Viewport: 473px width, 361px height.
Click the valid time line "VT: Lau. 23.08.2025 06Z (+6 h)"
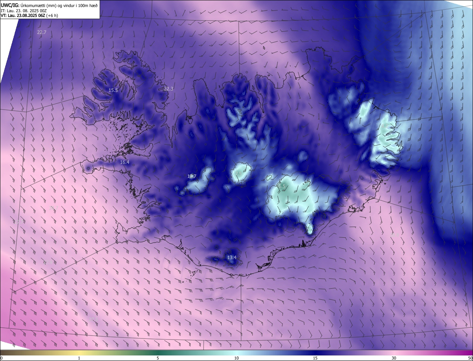click(29, 16)
